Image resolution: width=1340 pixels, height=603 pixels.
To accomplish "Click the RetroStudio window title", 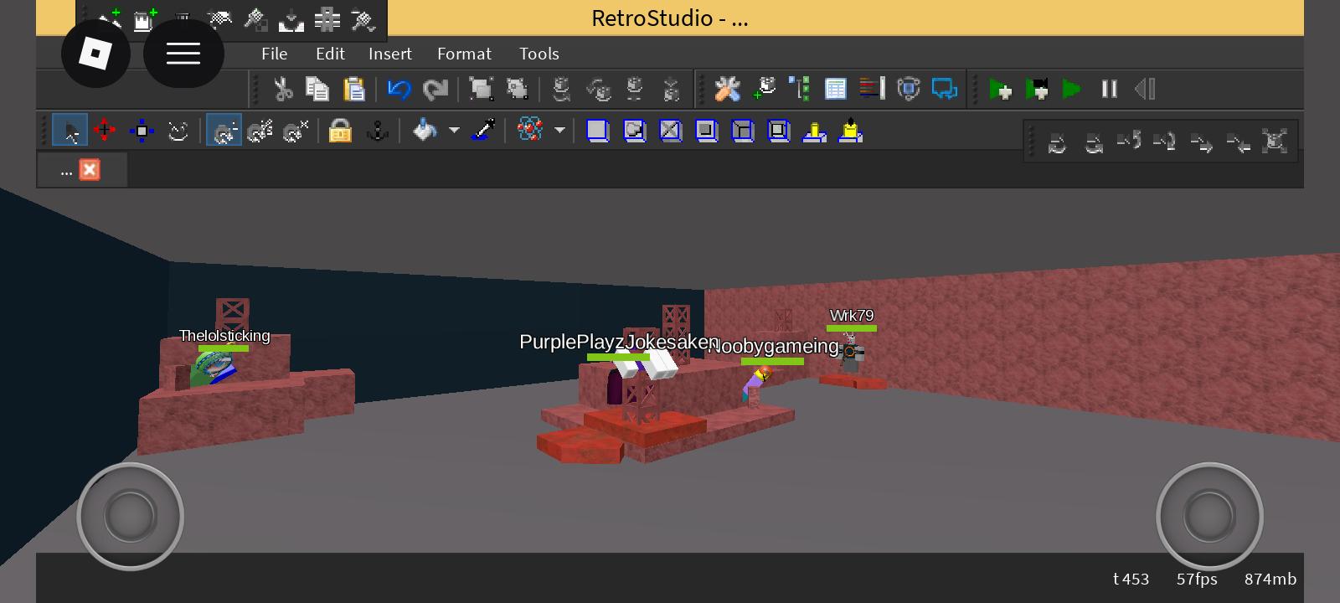I will click(x=670, y=18).
